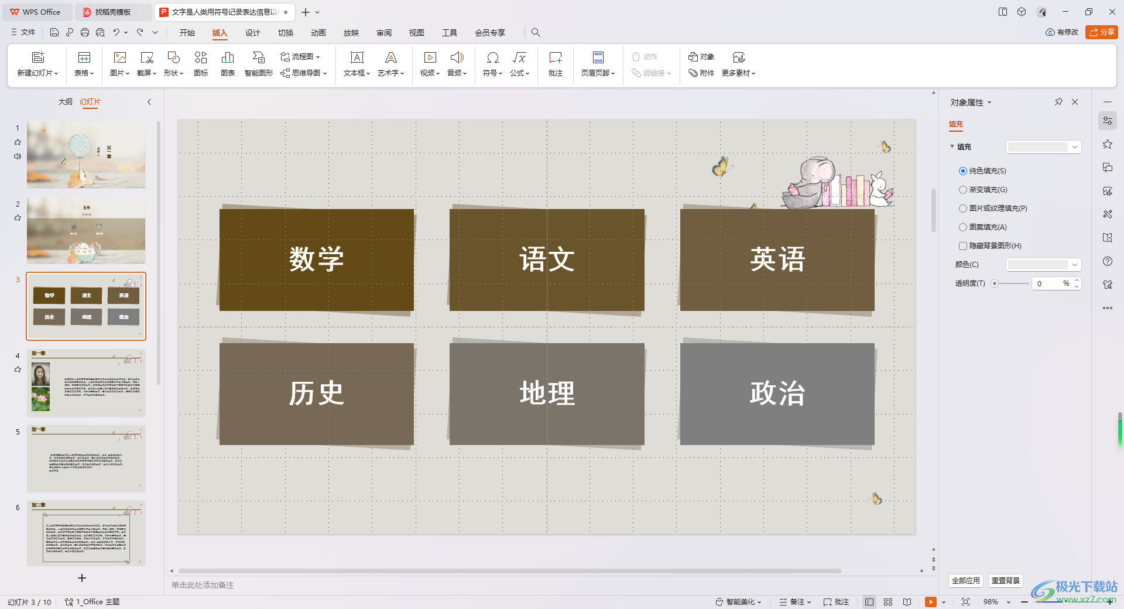Viewport: 1124px width, 609px height.
Task: Click the New Slide icon
Action: 38,57
